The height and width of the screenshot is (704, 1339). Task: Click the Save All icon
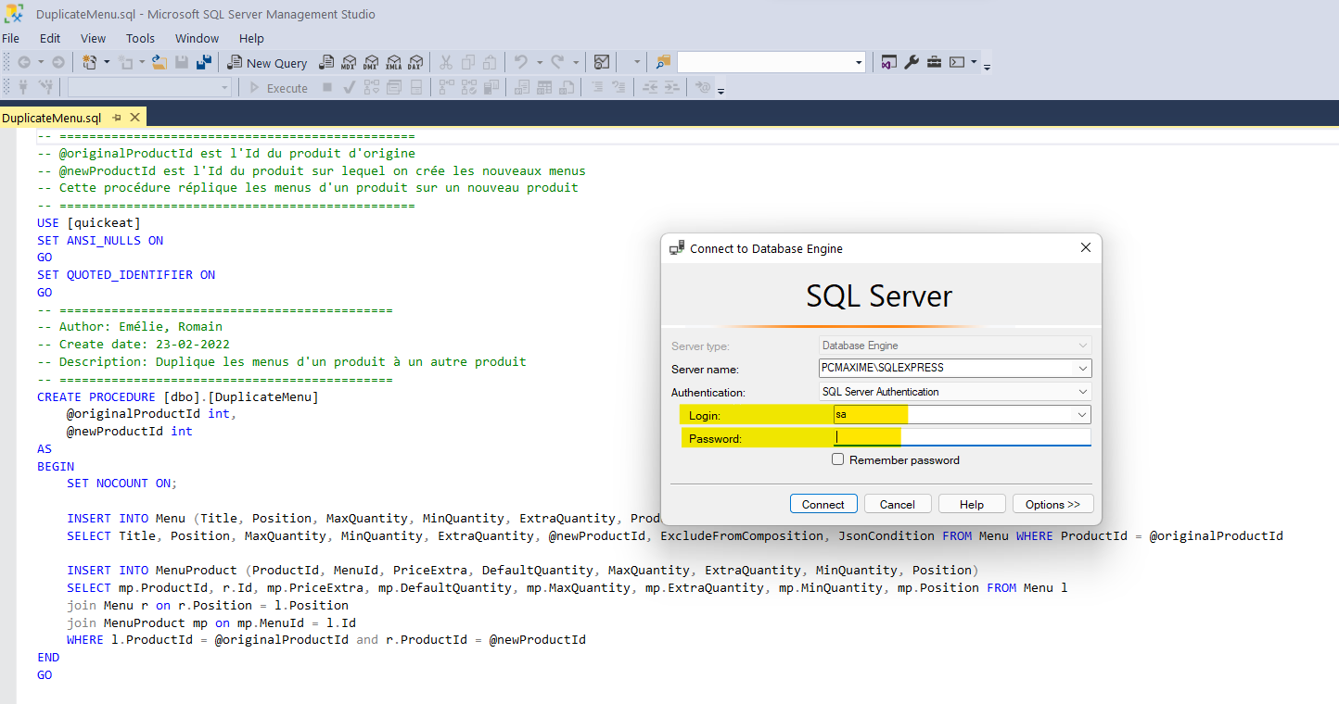tap(204, 62)
